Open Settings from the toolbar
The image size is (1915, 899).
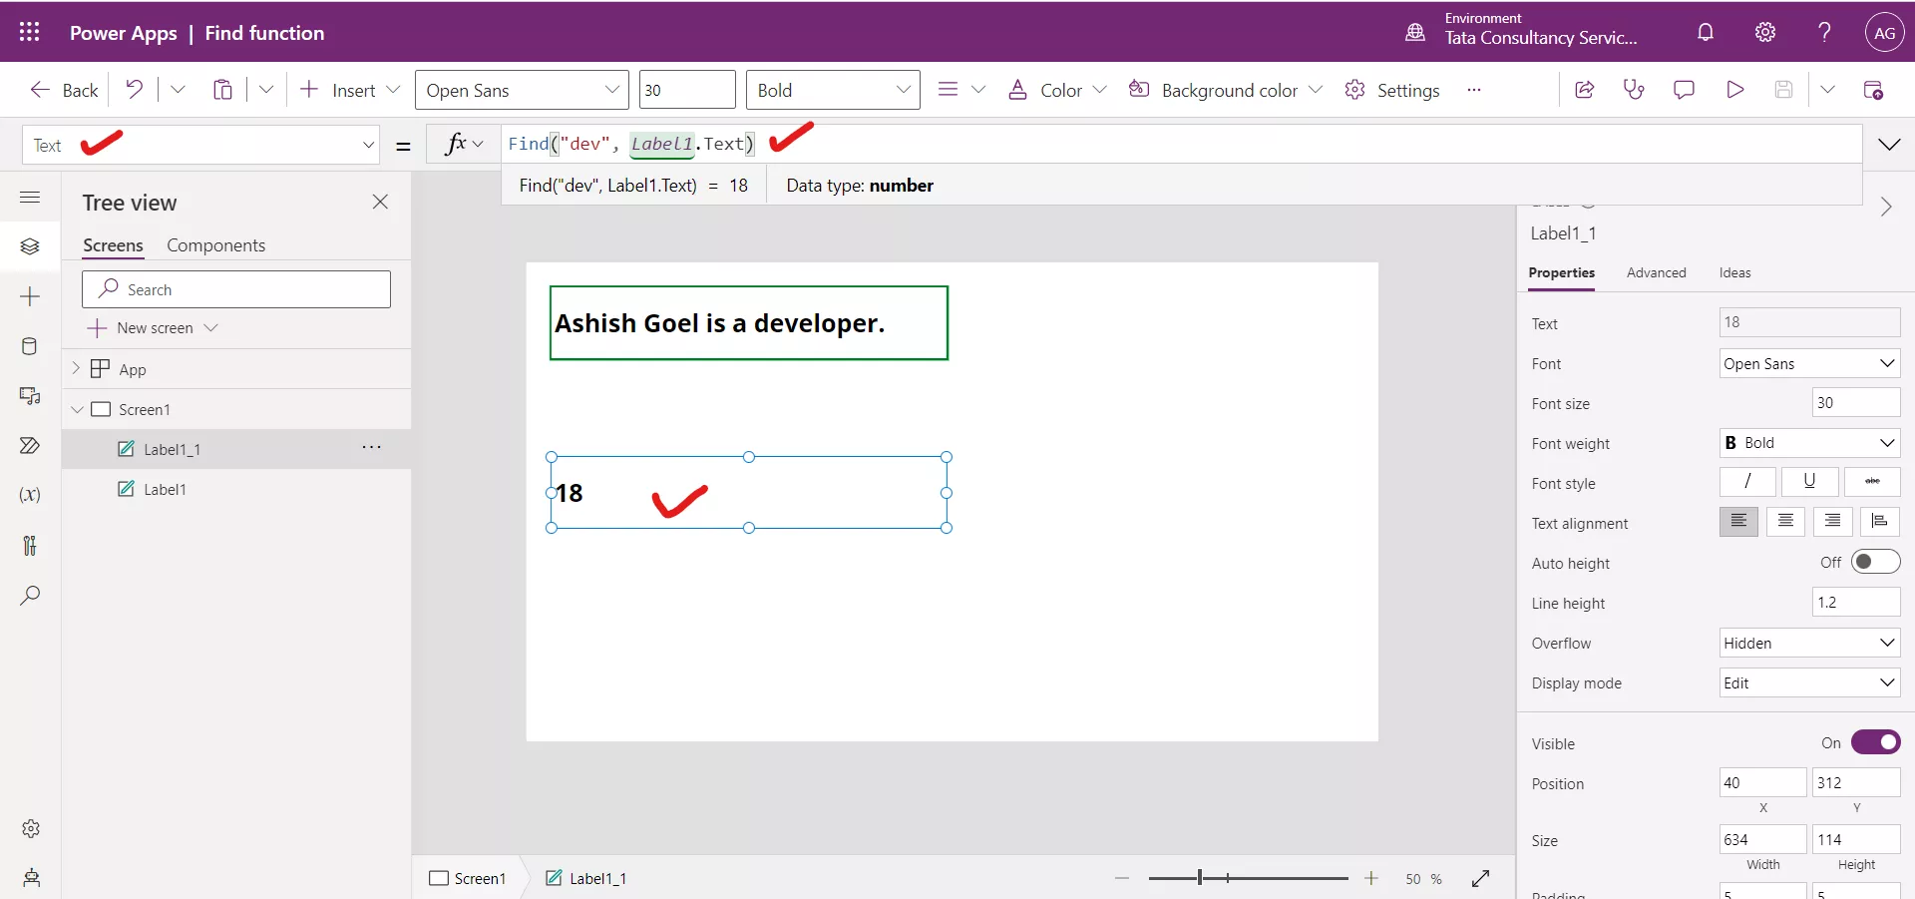[x=1392, y=89]
